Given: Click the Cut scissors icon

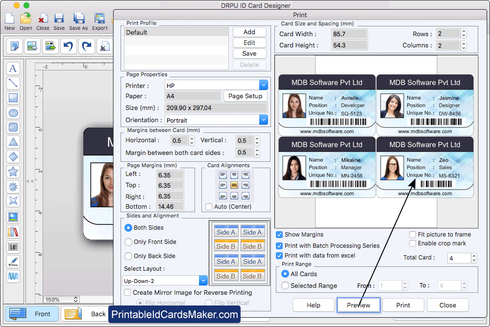Looking at the screenshot, I should pos(105,46).
